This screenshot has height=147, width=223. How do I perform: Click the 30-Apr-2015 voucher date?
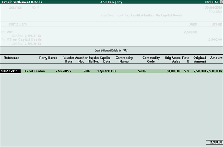[213, 8]
